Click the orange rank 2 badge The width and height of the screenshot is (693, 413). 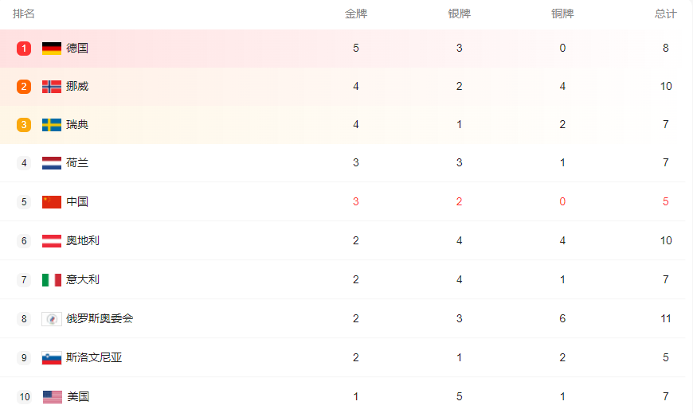(24, 87)
